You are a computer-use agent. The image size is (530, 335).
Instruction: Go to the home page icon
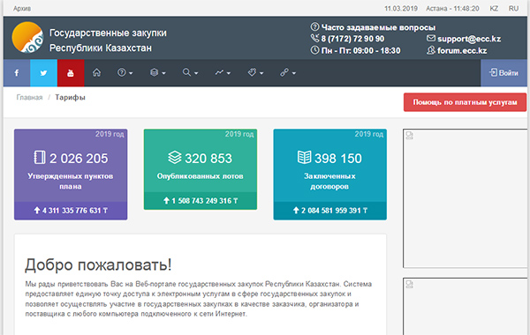coord(96,72)
